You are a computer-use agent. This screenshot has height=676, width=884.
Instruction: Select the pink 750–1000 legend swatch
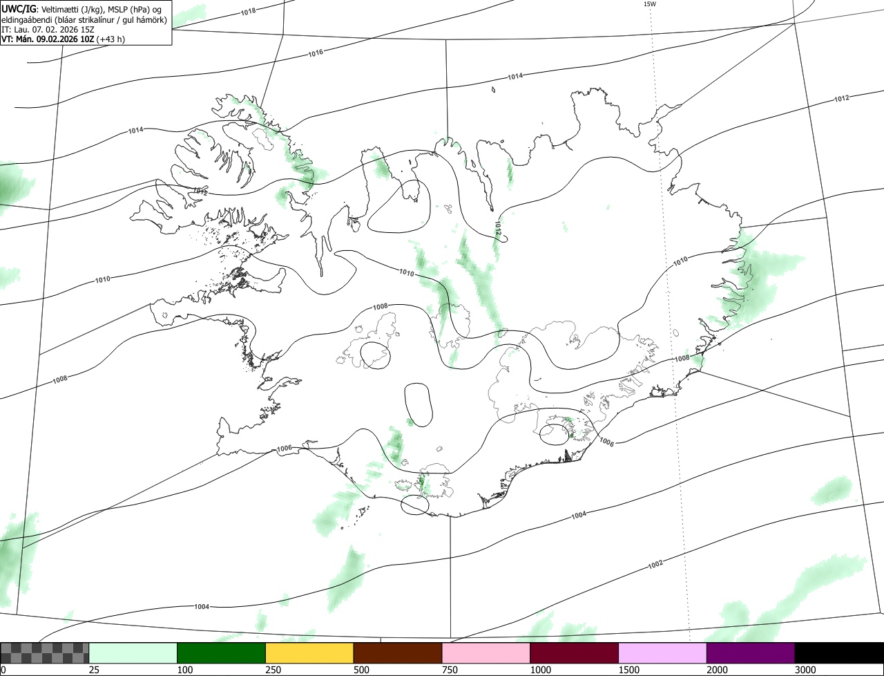[486, 652]
